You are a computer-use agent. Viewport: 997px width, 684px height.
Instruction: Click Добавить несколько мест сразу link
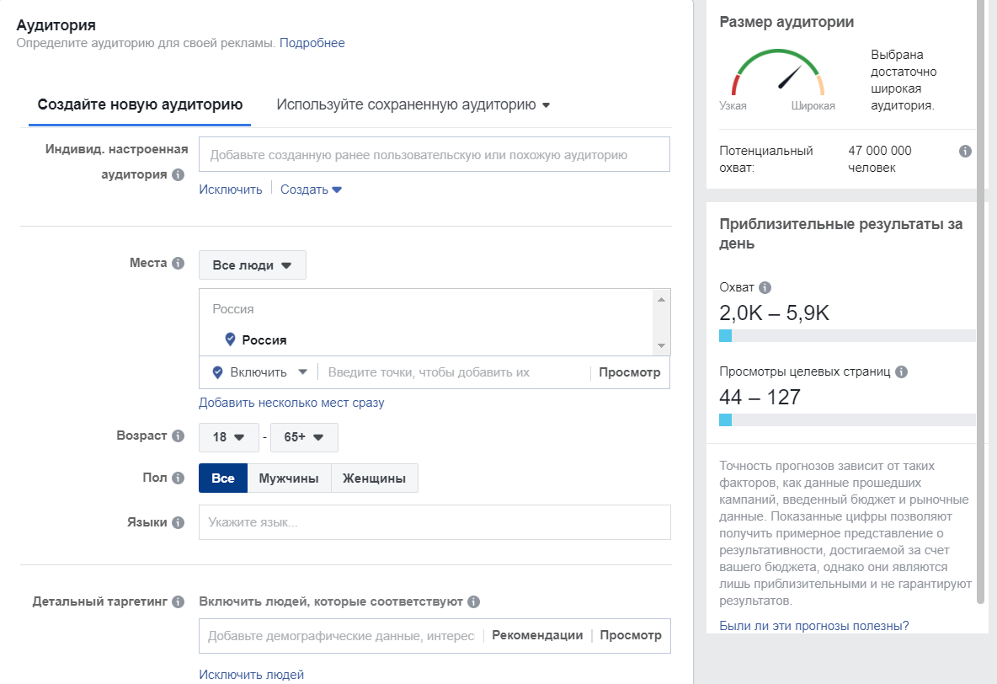click(x=291, y=403)
